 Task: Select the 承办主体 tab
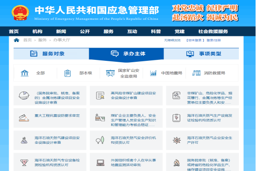click(x=126, y=54)
